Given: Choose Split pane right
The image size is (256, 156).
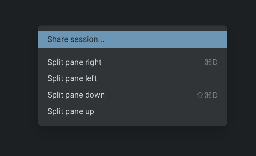Looking at the screenshot, I should (74, 62).
